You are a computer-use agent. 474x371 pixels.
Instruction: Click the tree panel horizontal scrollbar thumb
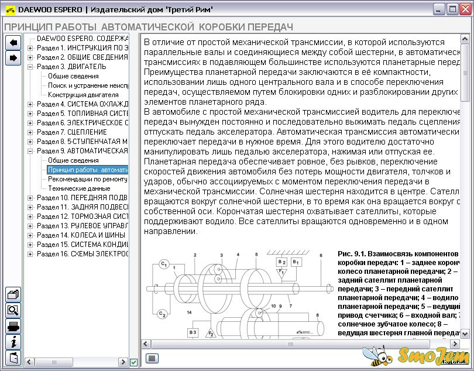[x=54, y=362]
